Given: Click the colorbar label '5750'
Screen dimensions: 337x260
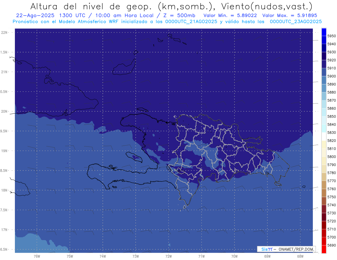Looking at the screenshot, I should coord(331,197).
